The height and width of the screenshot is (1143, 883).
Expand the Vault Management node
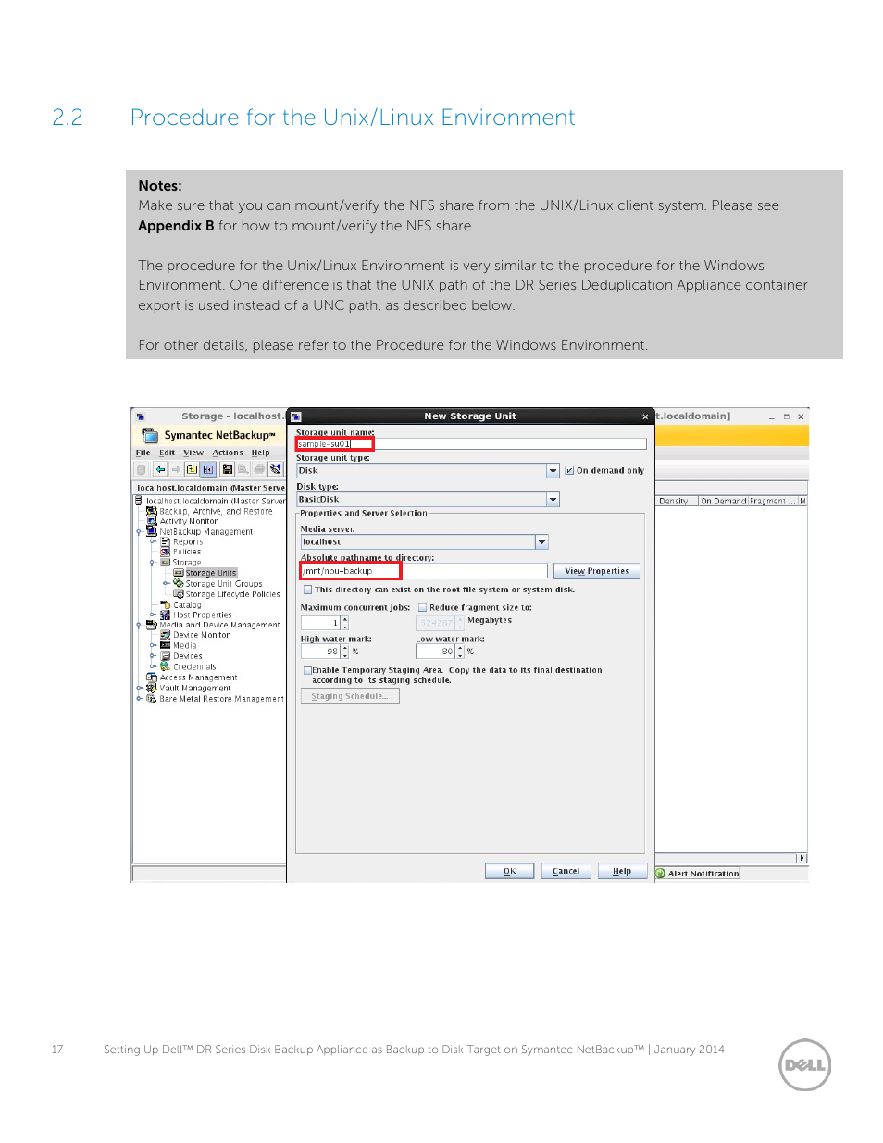[x=139, y=688]
